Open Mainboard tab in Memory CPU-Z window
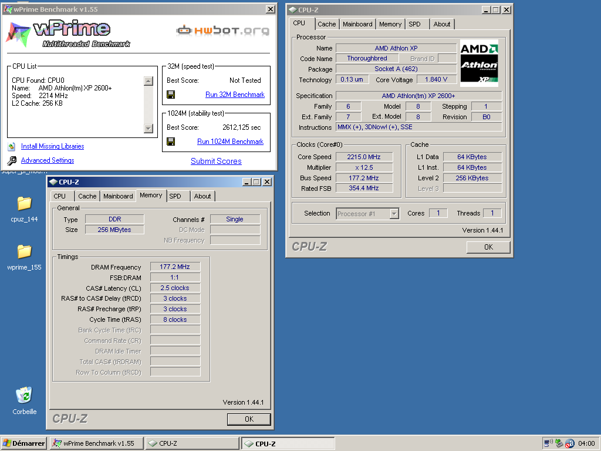601x451 pixels. click(118, 196)
